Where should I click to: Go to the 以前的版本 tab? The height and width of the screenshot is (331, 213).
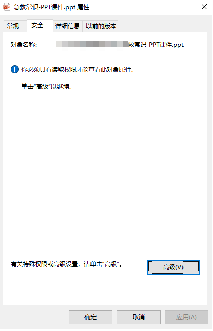(101, 26)
